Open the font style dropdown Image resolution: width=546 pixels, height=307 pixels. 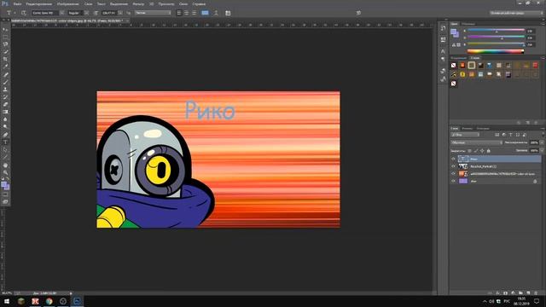[x=86, y=13]
